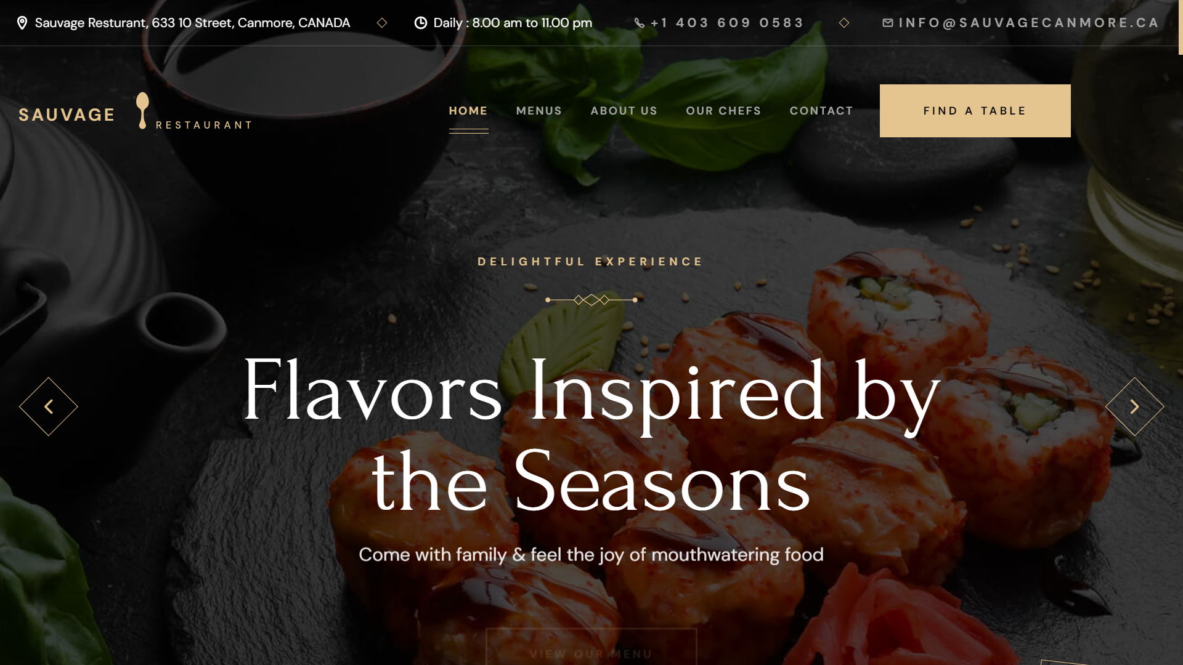Click the phone handset icon

point(640,23)
